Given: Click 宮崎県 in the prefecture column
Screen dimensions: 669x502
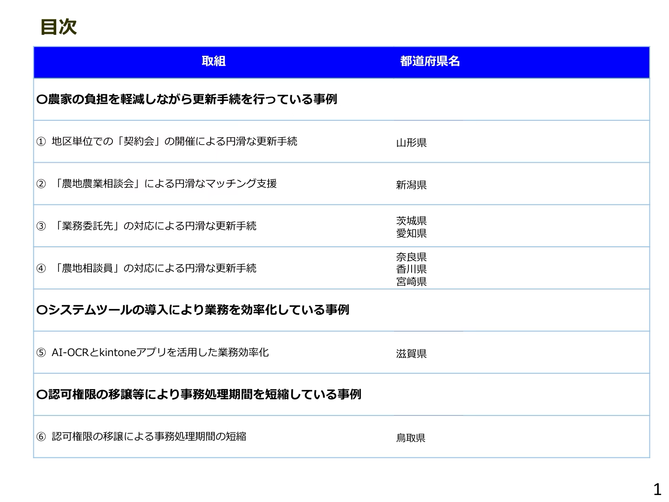Looking at the screenshot, I should coord(412,281).
